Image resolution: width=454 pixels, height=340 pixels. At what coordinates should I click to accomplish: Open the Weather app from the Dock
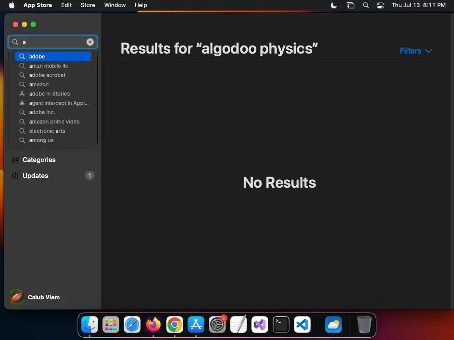(x=333, y=325)
